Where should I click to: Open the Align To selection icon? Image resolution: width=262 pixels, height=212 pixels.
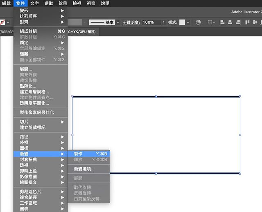[x=211, y=22]
